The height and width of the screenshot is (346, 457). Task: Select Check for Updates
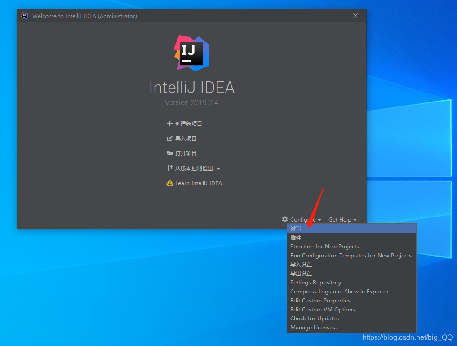351,319
